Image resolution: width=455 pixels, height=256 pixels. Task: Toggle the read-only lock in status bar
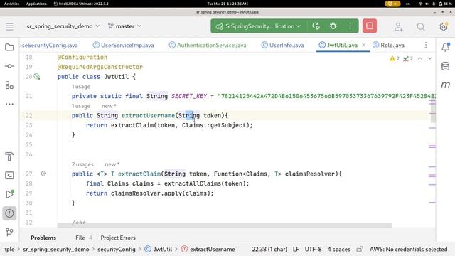(360, 250)
